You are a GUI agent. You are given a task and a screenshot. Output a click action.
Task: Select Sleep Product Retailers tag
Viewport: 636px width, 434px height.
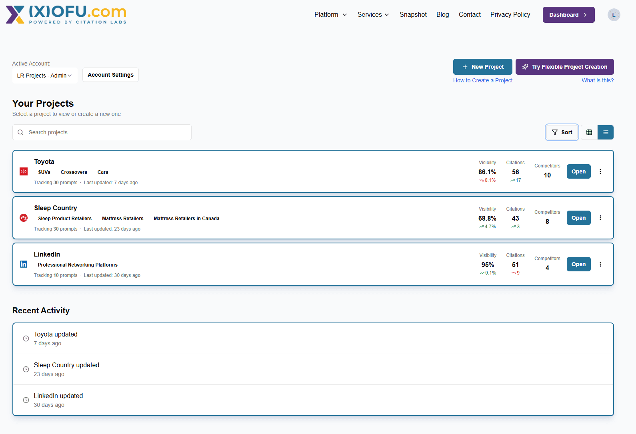click(x=65, y=219)
